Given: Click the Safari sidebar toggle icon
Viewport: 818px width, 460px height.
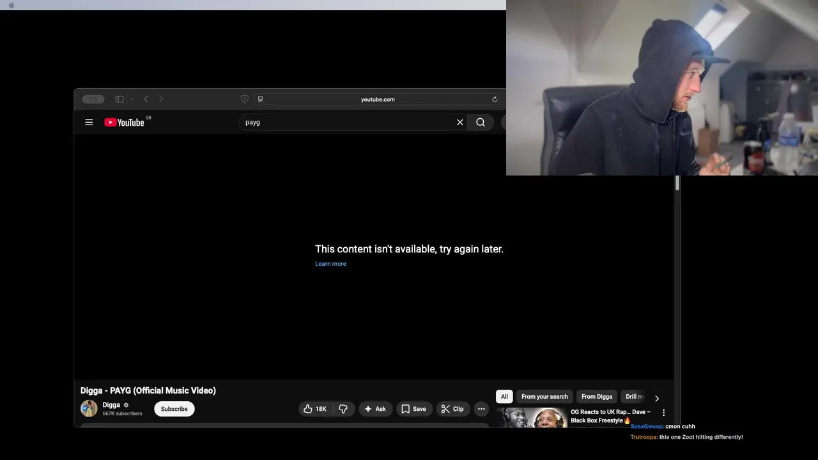Looking at the screenshot, I should (120, 99).
